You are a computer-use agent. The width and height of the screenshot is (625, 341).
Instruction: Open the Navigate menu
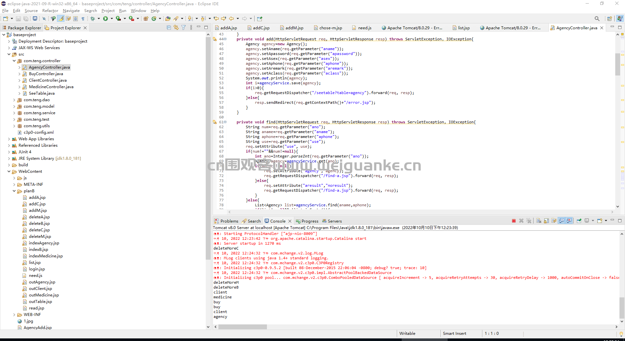[71, 11]
